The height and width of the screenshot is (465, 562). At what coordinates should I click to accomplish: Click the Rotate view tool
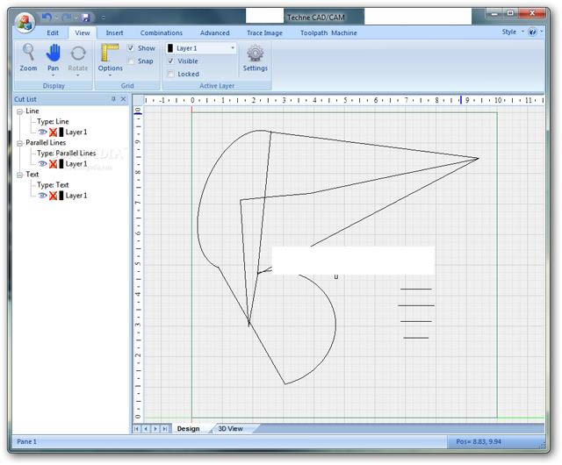79,56
